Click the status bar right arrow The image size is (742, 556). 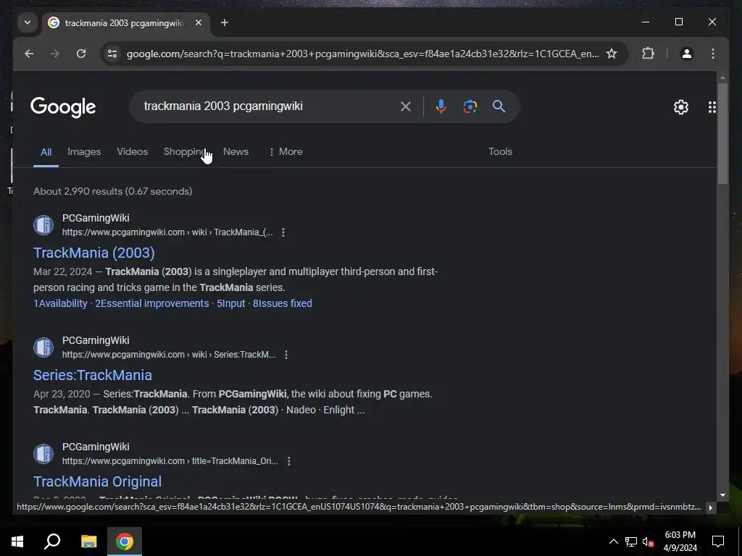click(x=710, y=507)
